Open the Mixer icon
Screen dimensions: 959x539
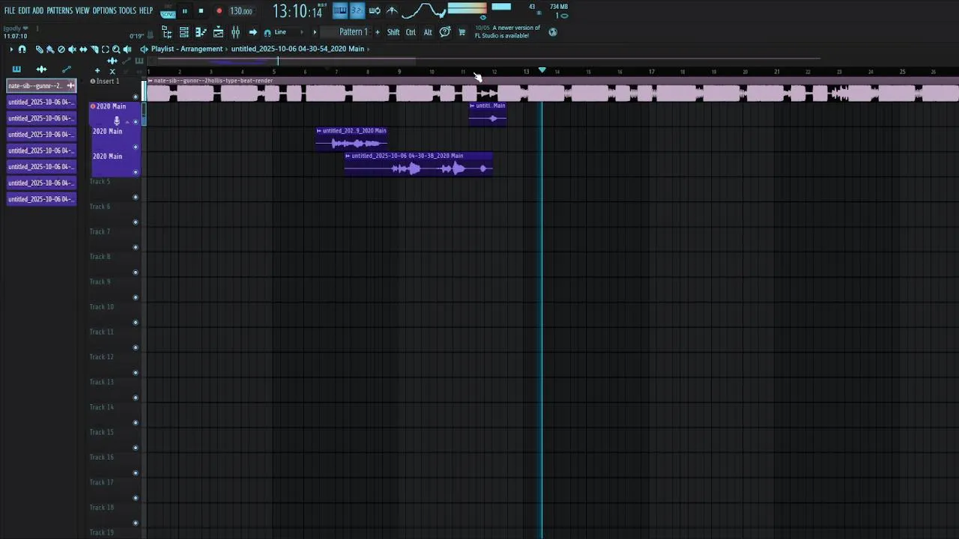(235, 32)
